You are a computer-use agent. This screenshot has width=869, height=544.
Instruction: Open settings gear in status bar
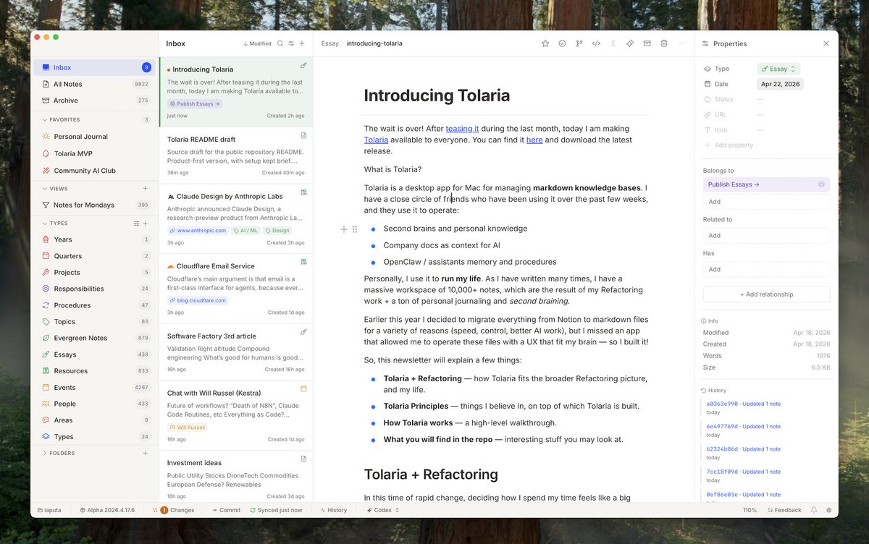click(828, 510)
